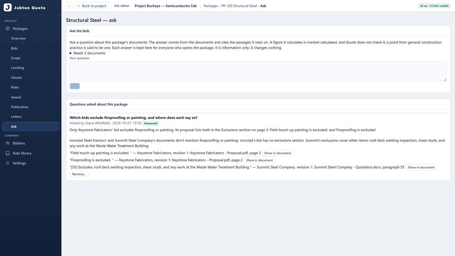Screen dimensions: 455x256
Task: Submit question with the Ask button
Action: [75, 86]
